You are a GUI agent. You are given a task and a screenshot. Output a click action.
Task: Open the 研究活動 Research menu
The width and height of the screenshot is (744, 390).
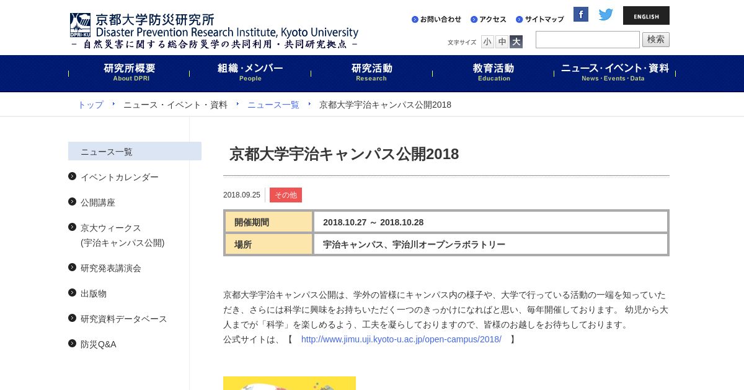coord(371,72)
